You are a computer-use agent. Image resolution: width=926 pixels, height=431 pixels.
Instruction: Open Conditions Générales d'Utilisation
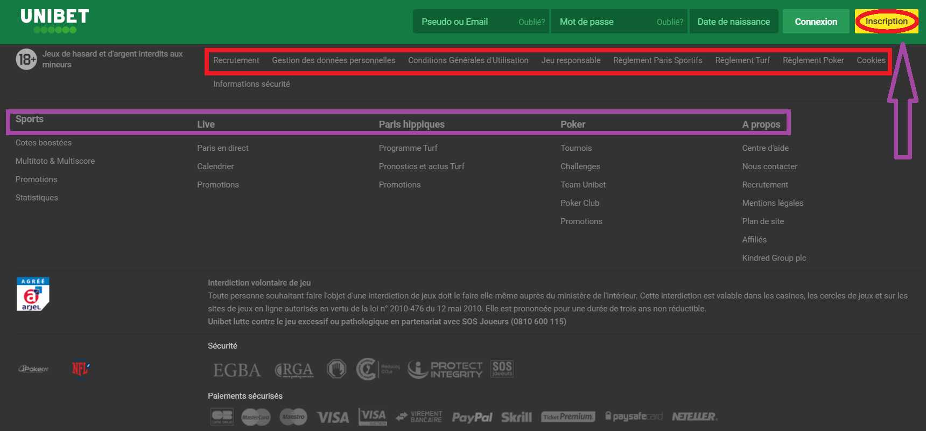tap(468, 60)
